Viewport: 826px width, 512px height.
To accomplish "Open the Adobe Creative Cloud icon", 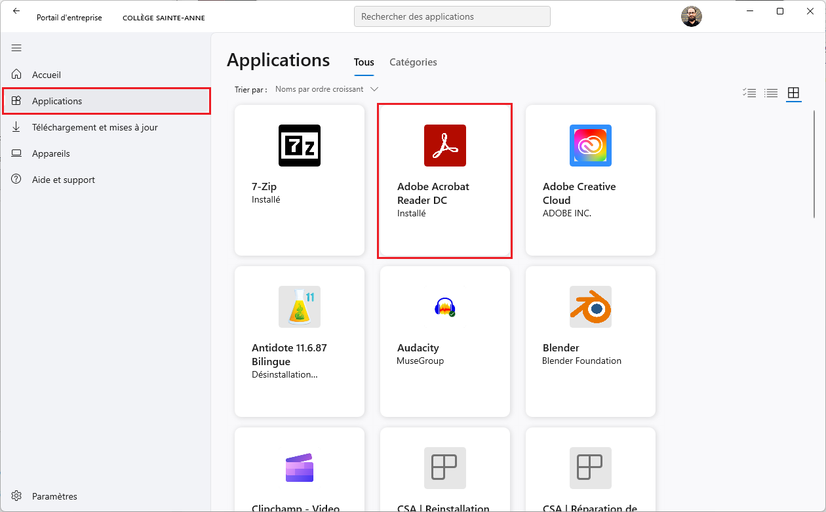I will [x=591, y=146].
